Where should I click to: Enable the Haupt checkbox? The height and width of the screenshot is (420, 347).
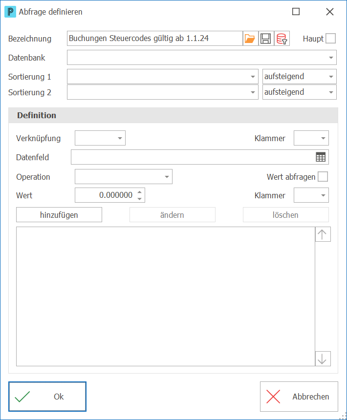pyautogui.click(x=330, y=38)
